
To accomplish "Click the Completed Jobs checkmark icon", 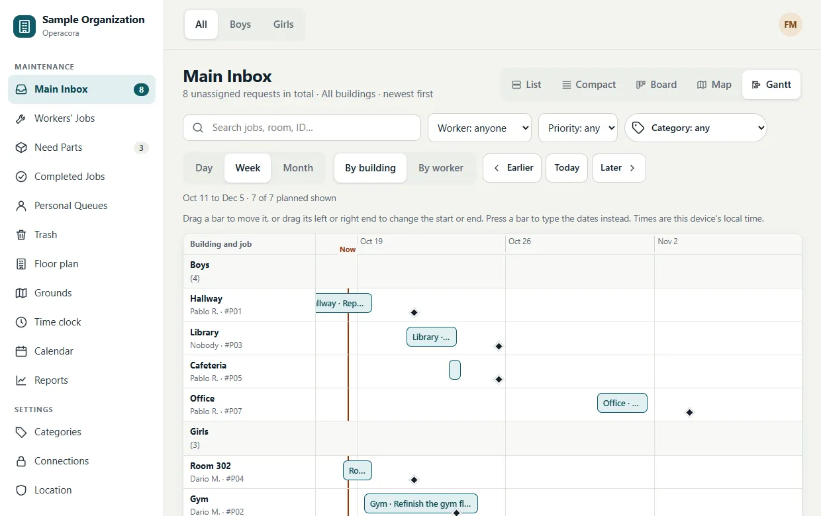I will click(21, 177).
